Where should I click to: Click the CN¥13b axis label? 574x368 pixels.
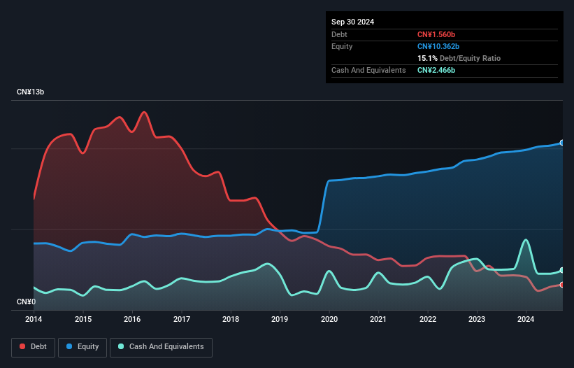click(x=30, y=92)
